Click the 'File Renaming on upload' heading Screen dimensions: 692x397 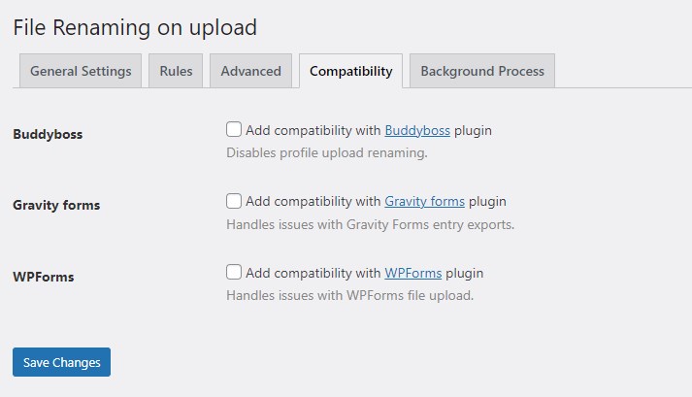coord(135,27)
